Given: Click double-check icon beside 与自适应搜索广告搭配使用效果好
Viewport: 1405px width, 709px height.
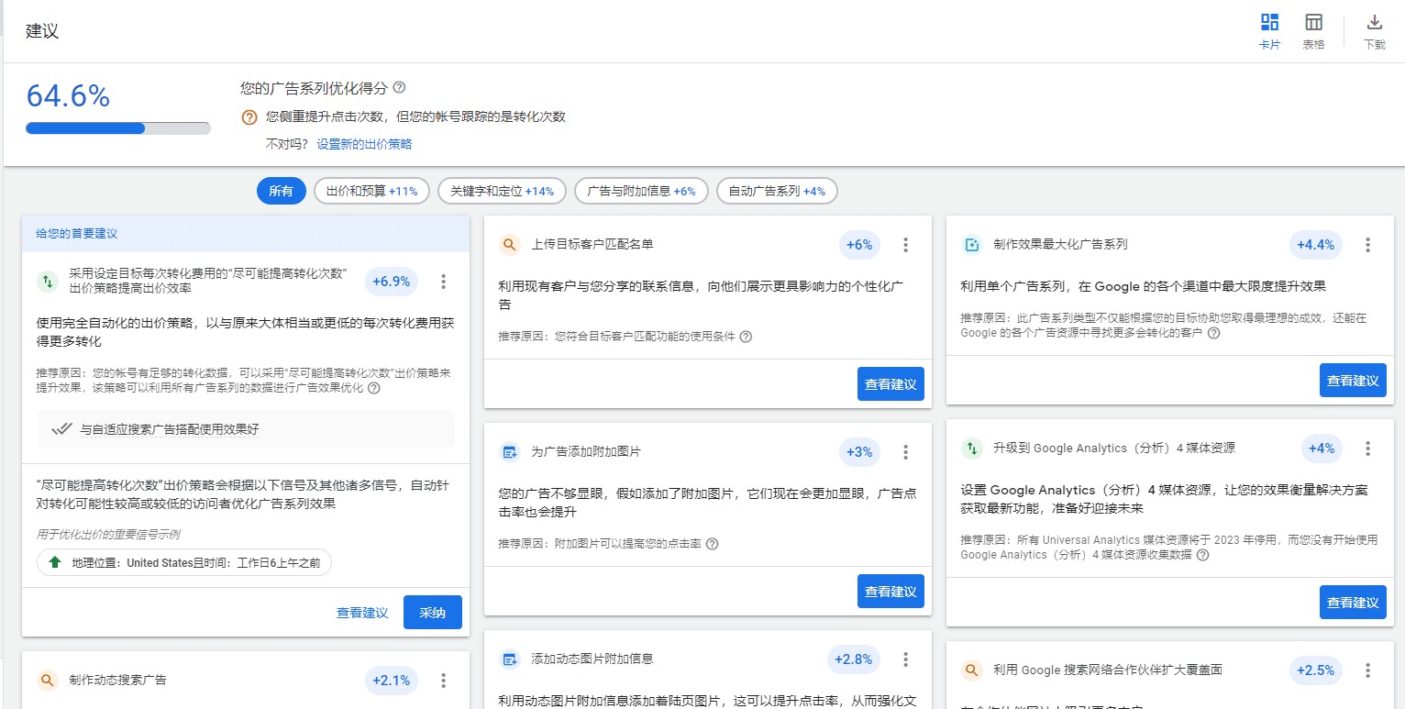Looking at the screenshot, I should [x=61, y=429].
